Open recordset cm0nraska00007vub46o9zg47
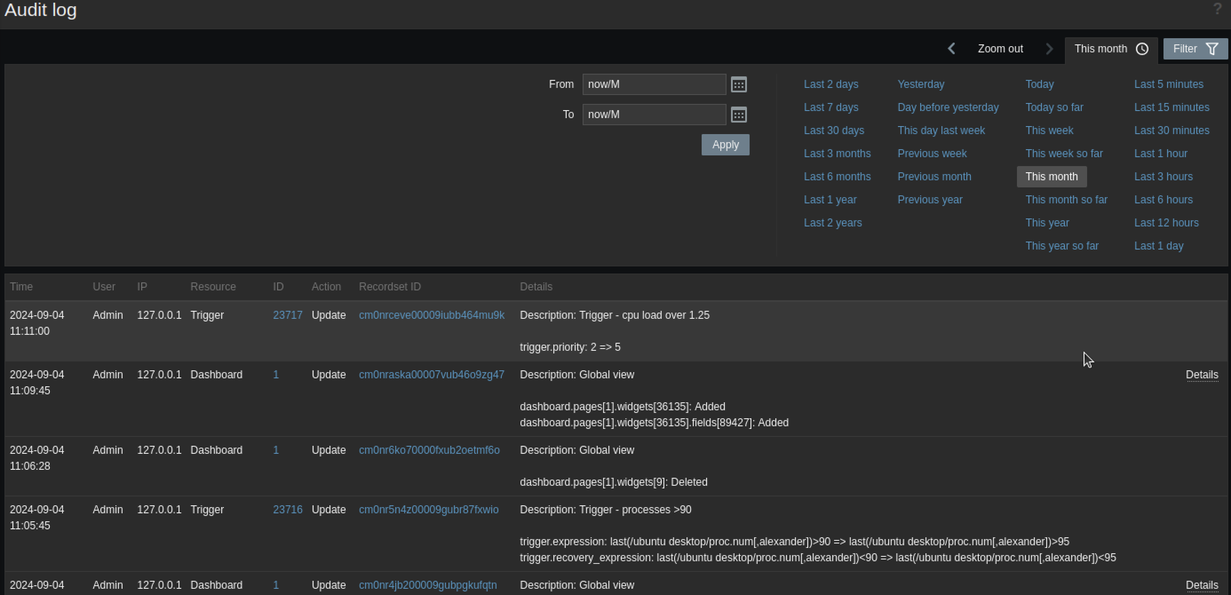Image resolution: width=1231 pixels, height=595 pixels. point(432,375)
